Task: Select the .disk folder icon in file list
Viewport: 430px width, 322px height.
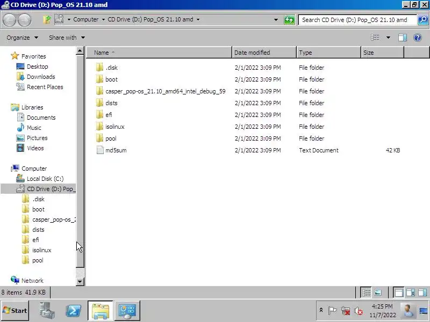Action: pyautogui.click(x=99, y=68)
